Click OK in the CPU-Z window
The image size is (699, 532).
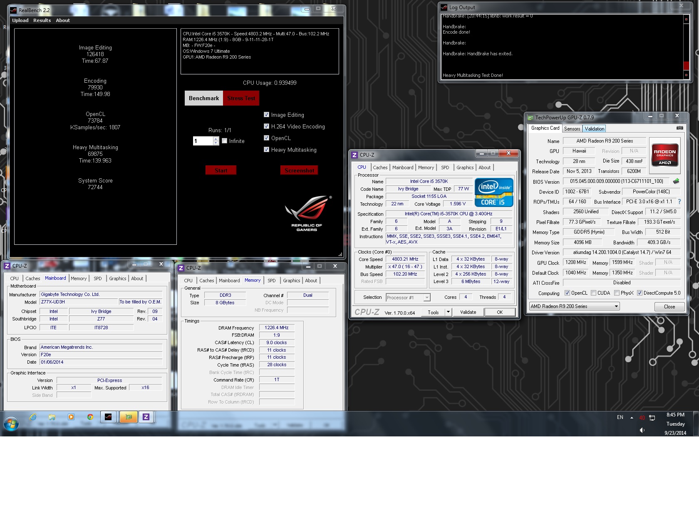(500, 312)
